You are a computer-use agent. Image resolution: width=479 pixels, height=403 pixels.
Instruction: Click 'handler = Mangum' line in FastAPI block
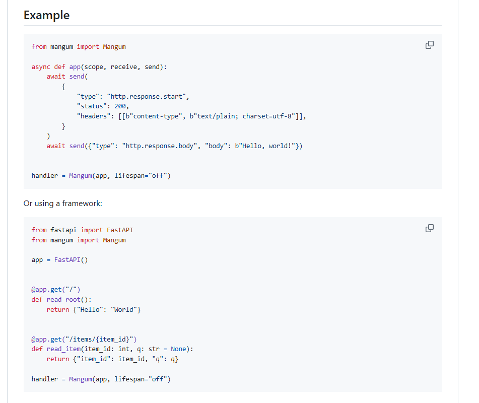(101, 379)
